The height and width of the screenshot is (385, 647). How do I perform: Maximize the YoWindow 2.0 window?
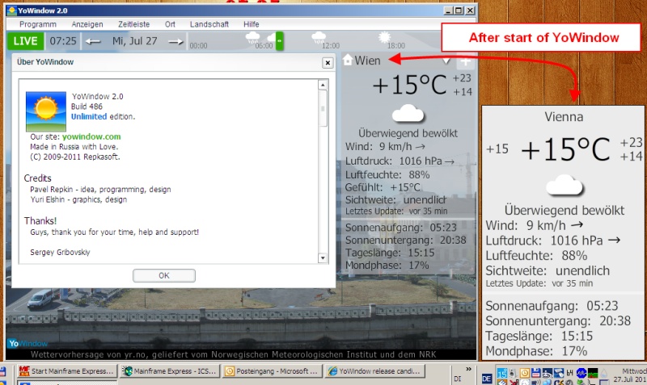[x=459, y=10]
